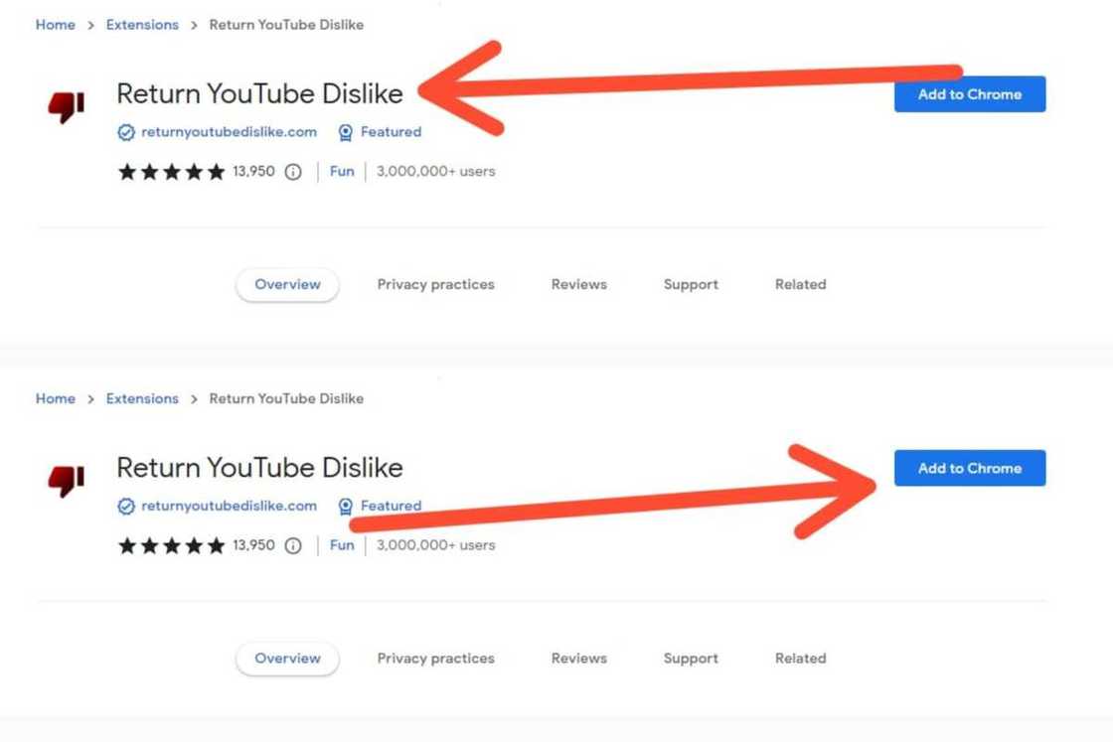
Task: Click Home in the breadcrumb trail
Action: point(55,24)
